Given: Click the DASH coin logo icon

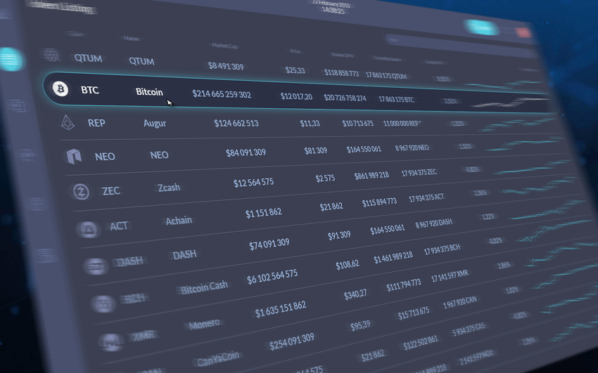Looking at the screenshot, I should (x=96, y=266).
